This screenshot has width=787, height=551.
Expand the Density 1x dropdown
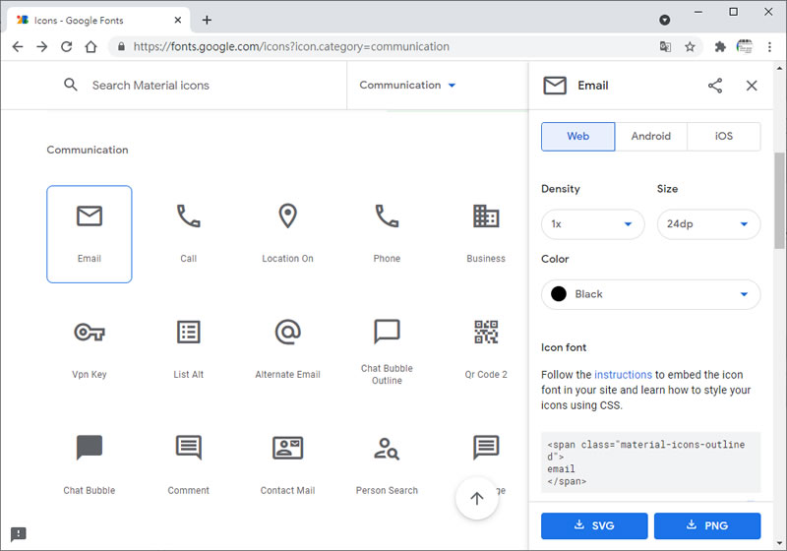(x=592, y=224)
